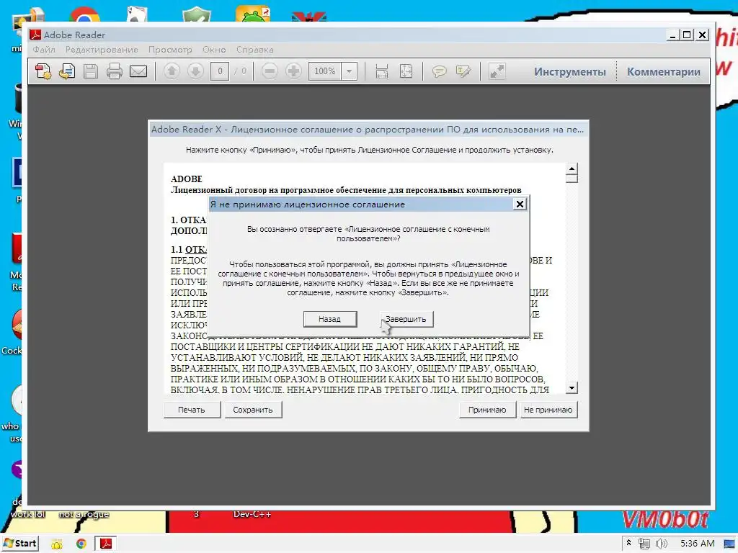
Task: Click the Chrome icon in the taskbar
Action: 81,544
